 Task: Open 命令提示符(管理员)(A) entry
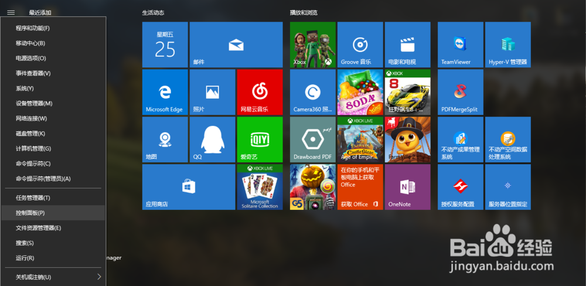pyautogui.click(x=53, y=179)
